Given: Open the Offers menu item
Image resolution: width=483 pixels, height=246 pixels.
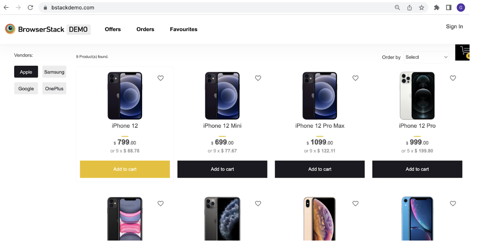Looking at the screenshot, I should tap(113, 29).
